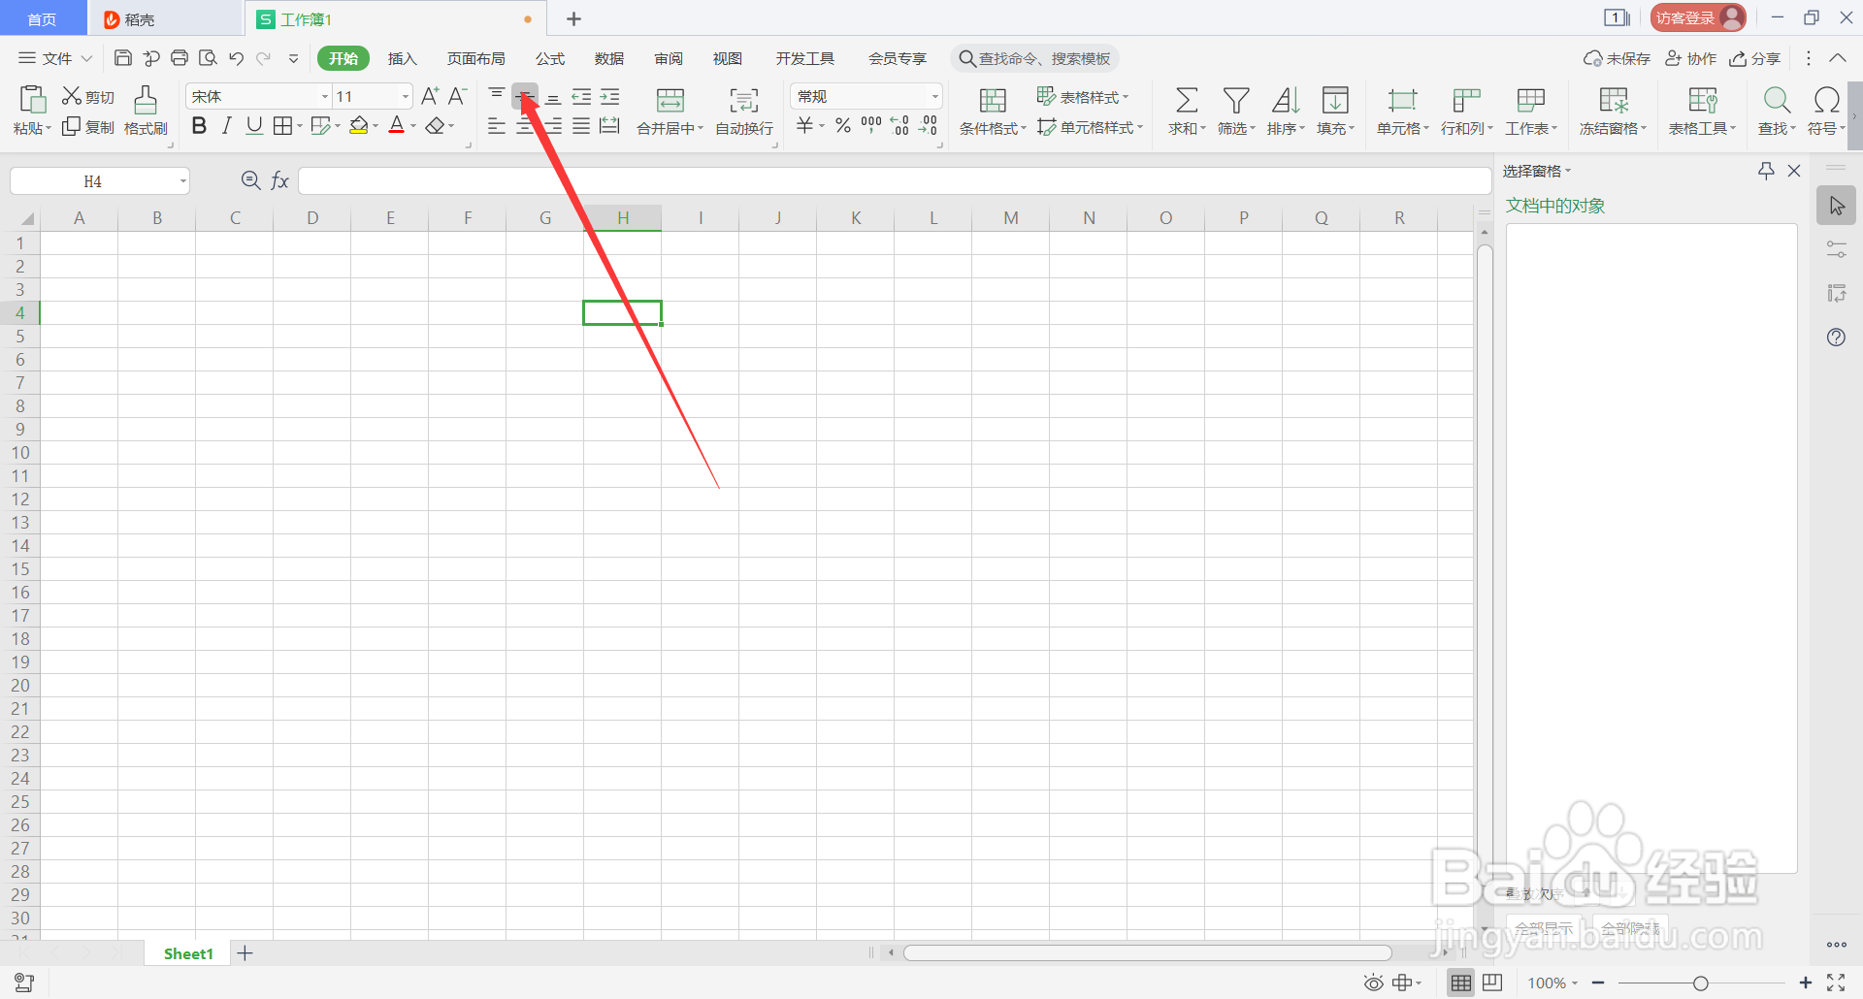This screenshot has width=1863, height=999.
Task: Click the guest login (访客登录) button
Action: click(x=1697, y=17)
